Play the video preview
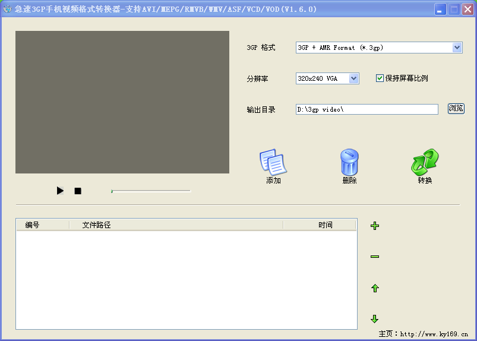This screenshot has height=341, width=477. click(60, 191)
